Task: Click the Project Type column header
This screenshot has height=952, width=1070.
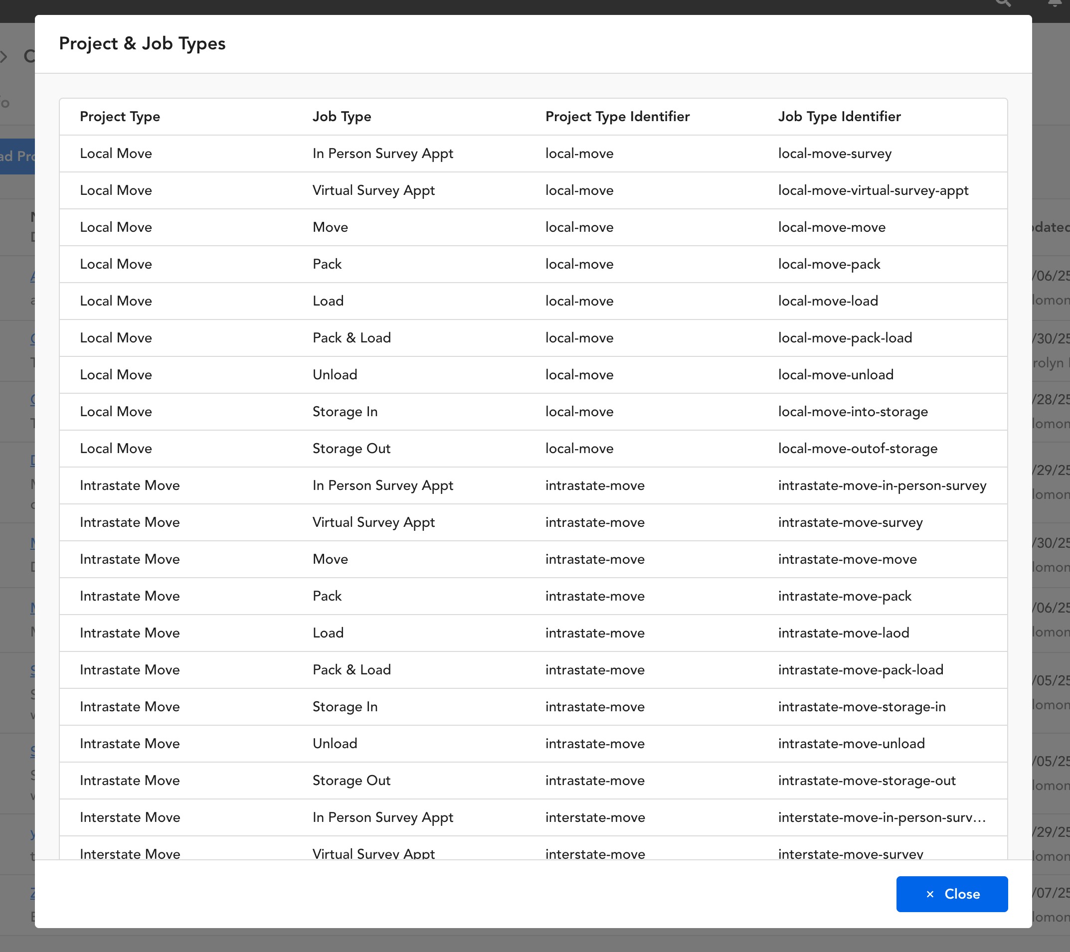Action: pos(120,116)
